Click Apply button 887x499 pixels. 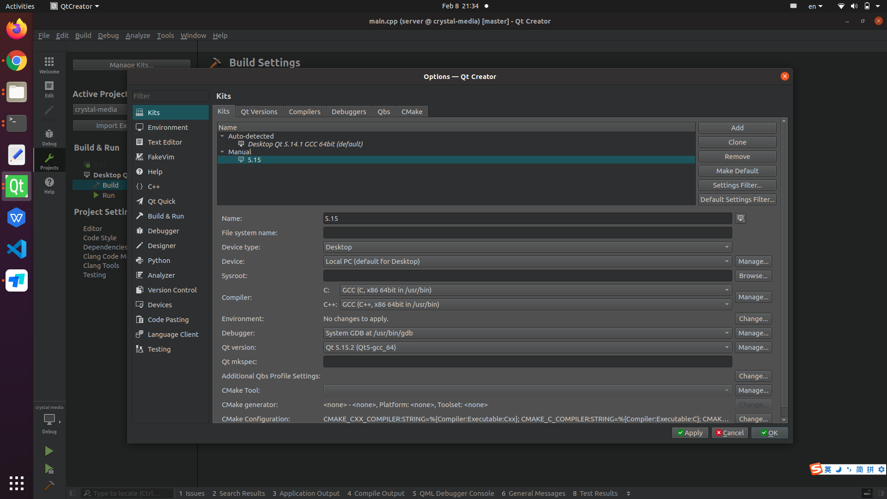tap(690, 433)
